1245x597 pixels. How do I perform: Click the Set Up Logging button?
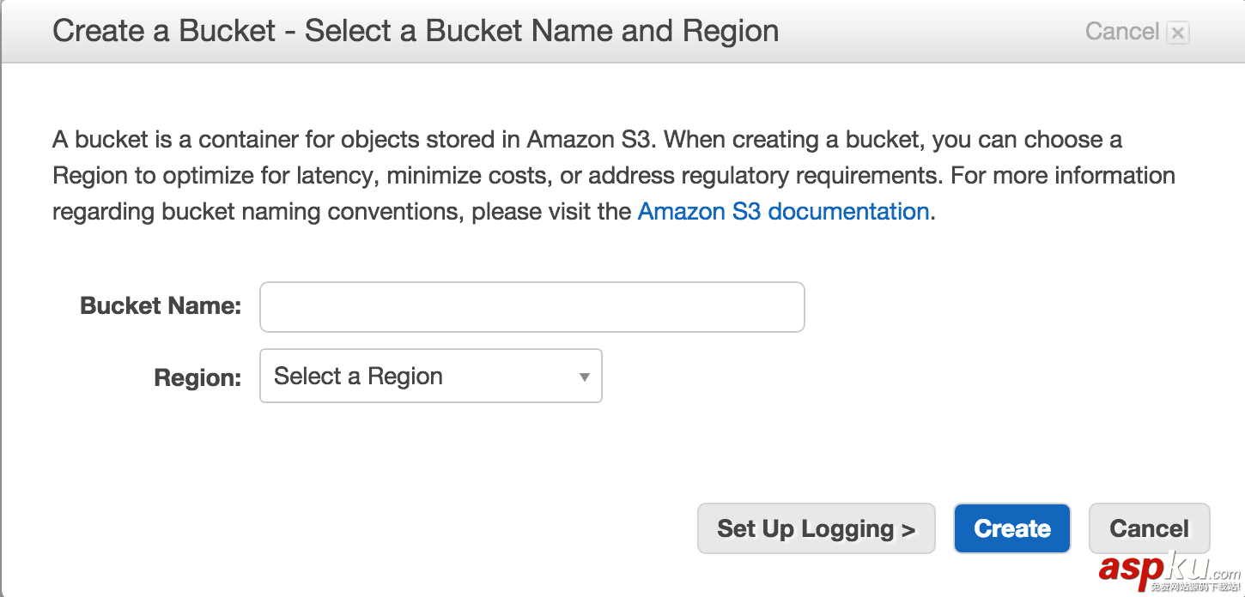(815, 528)
